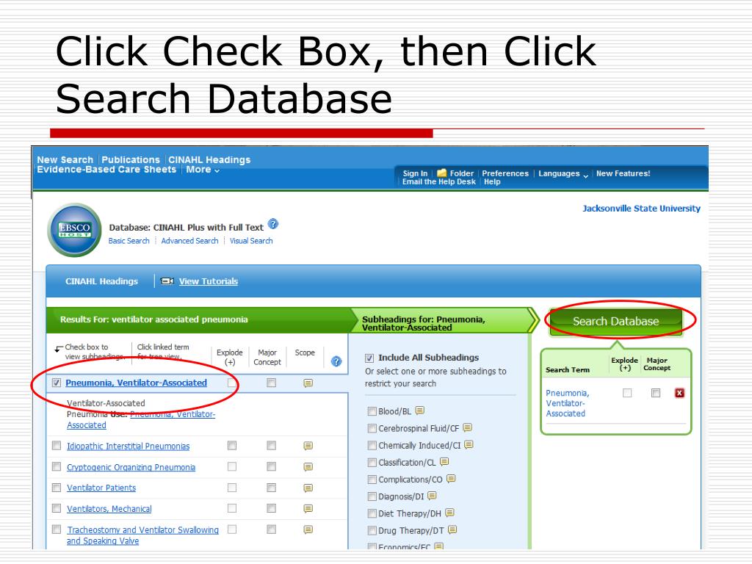Open the View Tutorials link
The height and width of the screenshot is (564, 752).
click(209, 281)
